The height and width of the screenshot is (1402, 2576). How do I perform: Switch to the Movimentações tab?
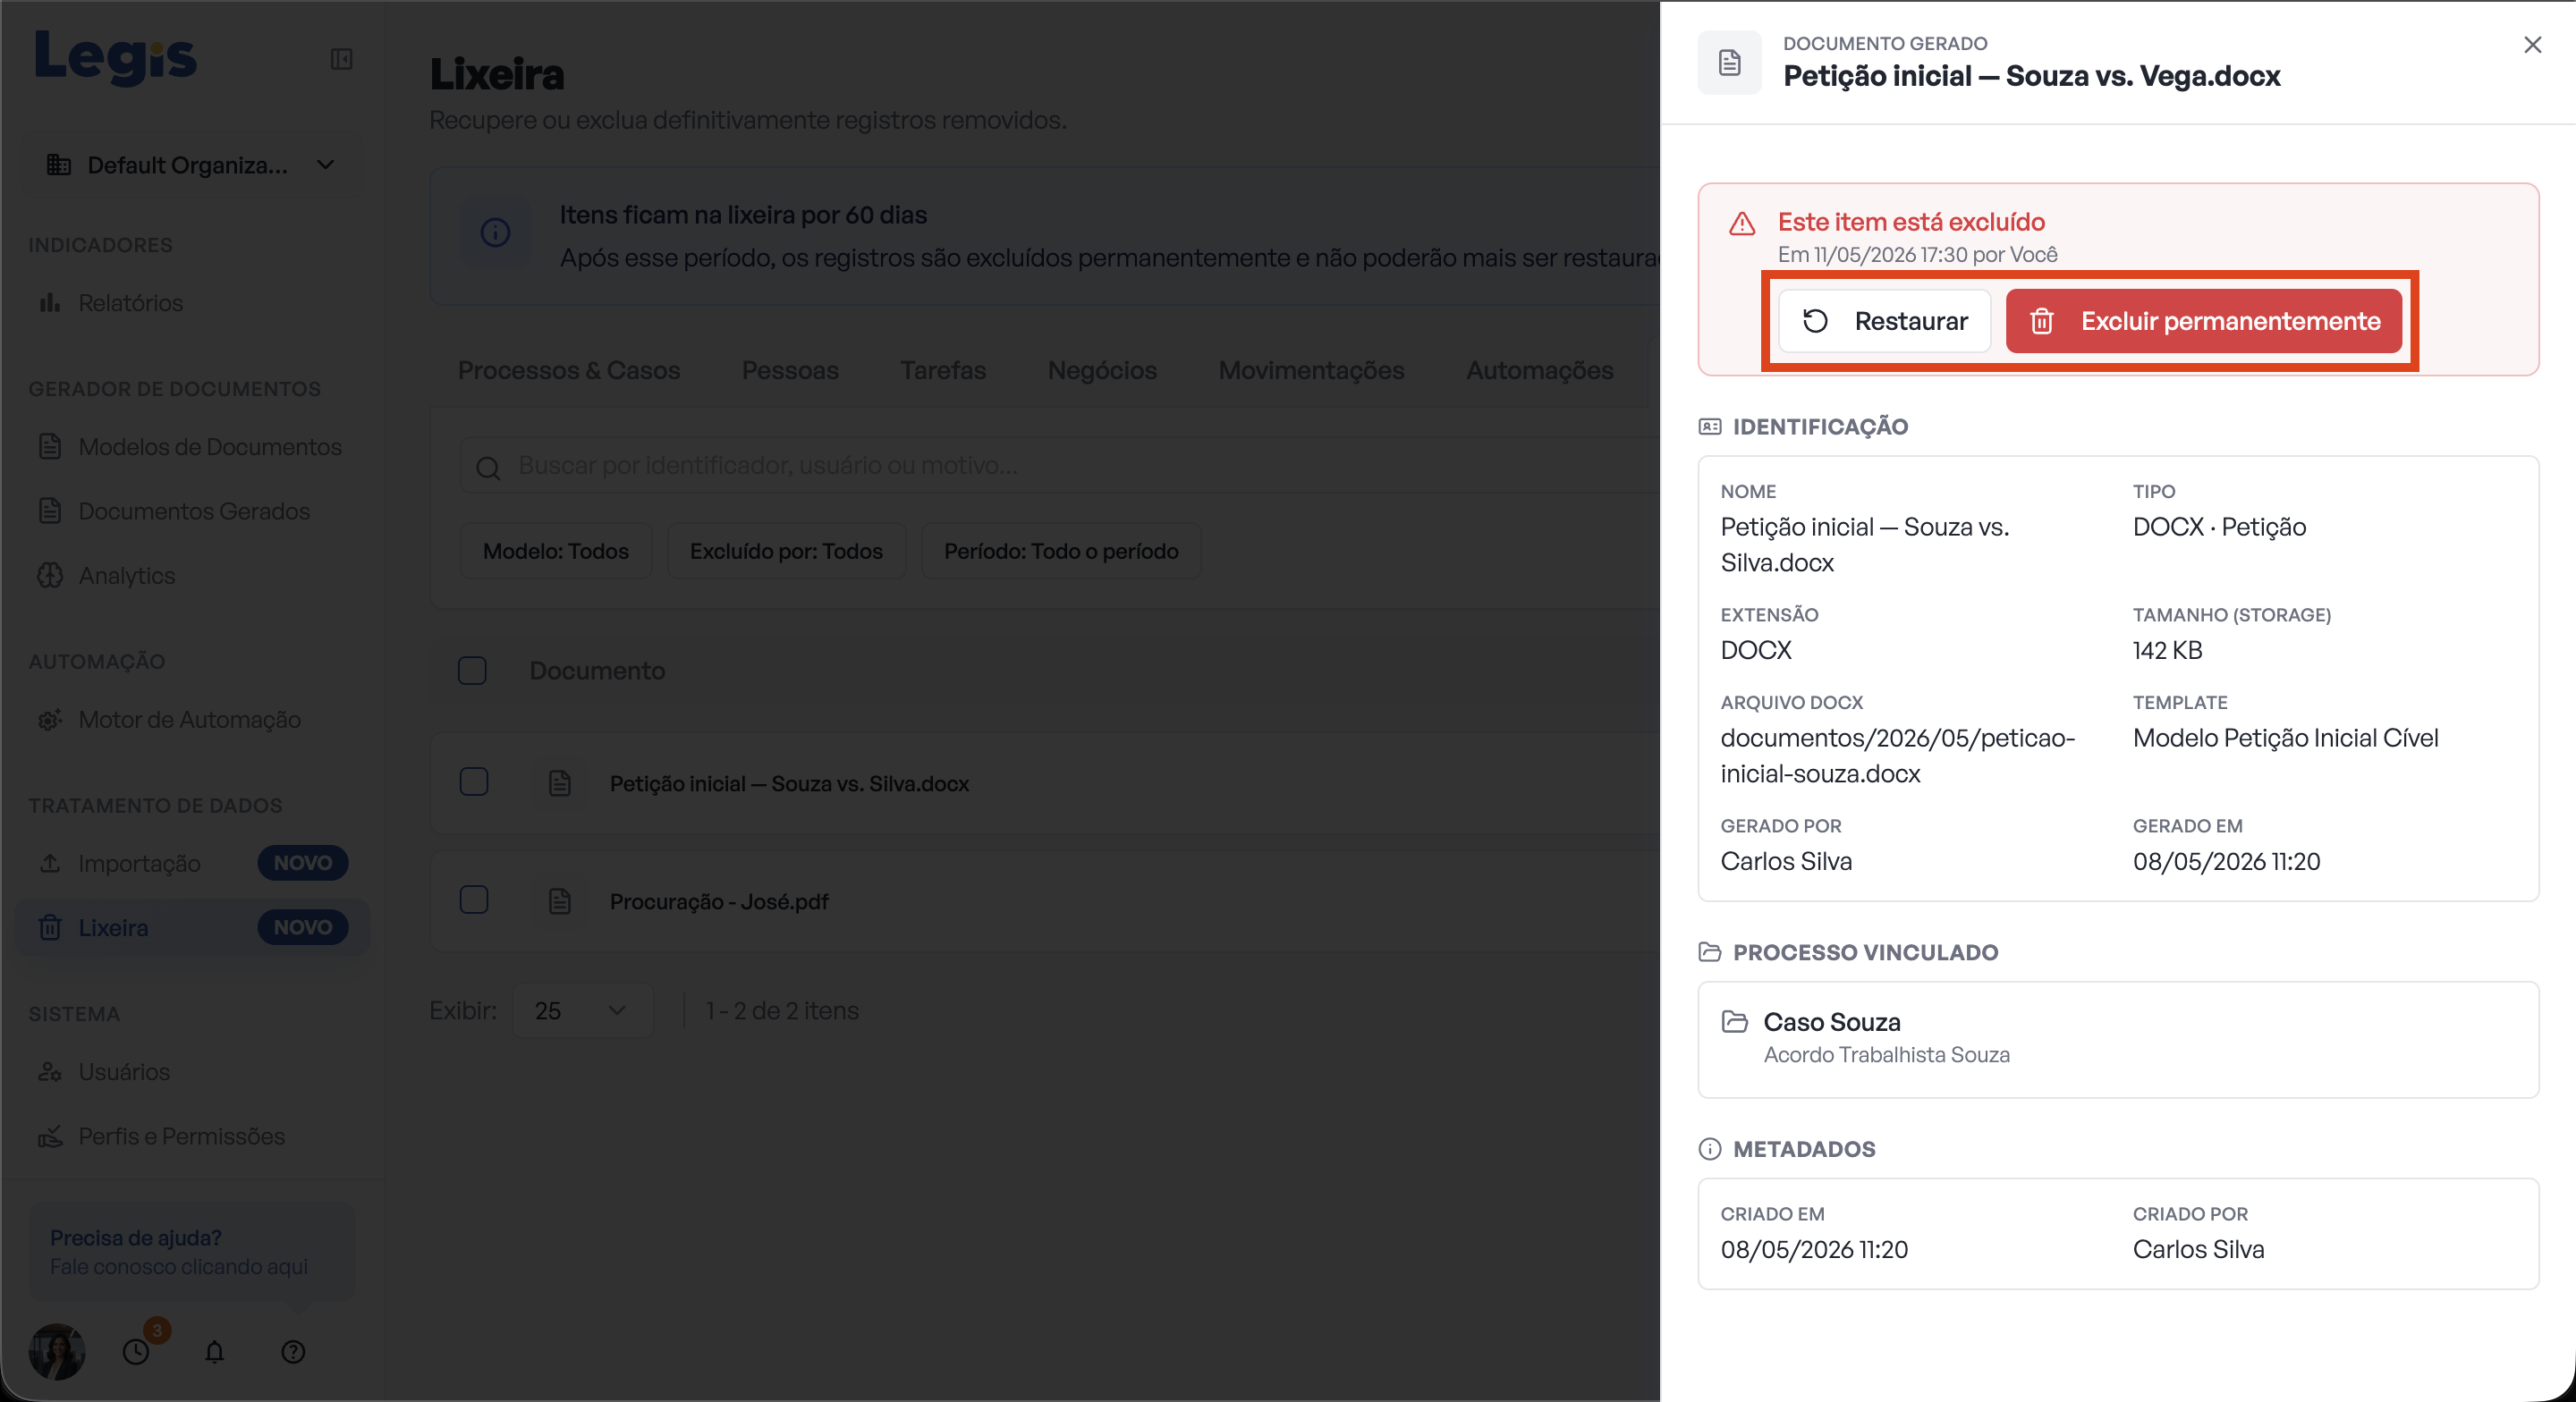[1311, 370]
